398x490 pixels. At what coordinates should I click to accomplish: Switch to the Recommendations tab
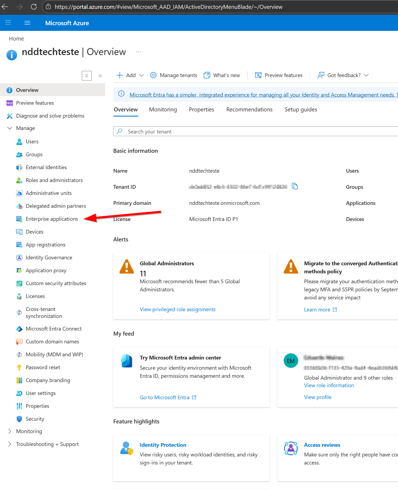249,110
